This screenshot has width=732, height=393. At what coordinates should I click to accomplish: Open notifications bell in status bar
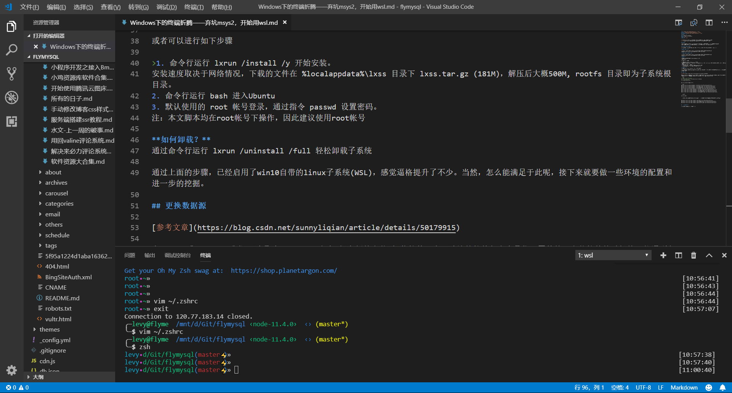pyautogui.click(x=722, y=388)
